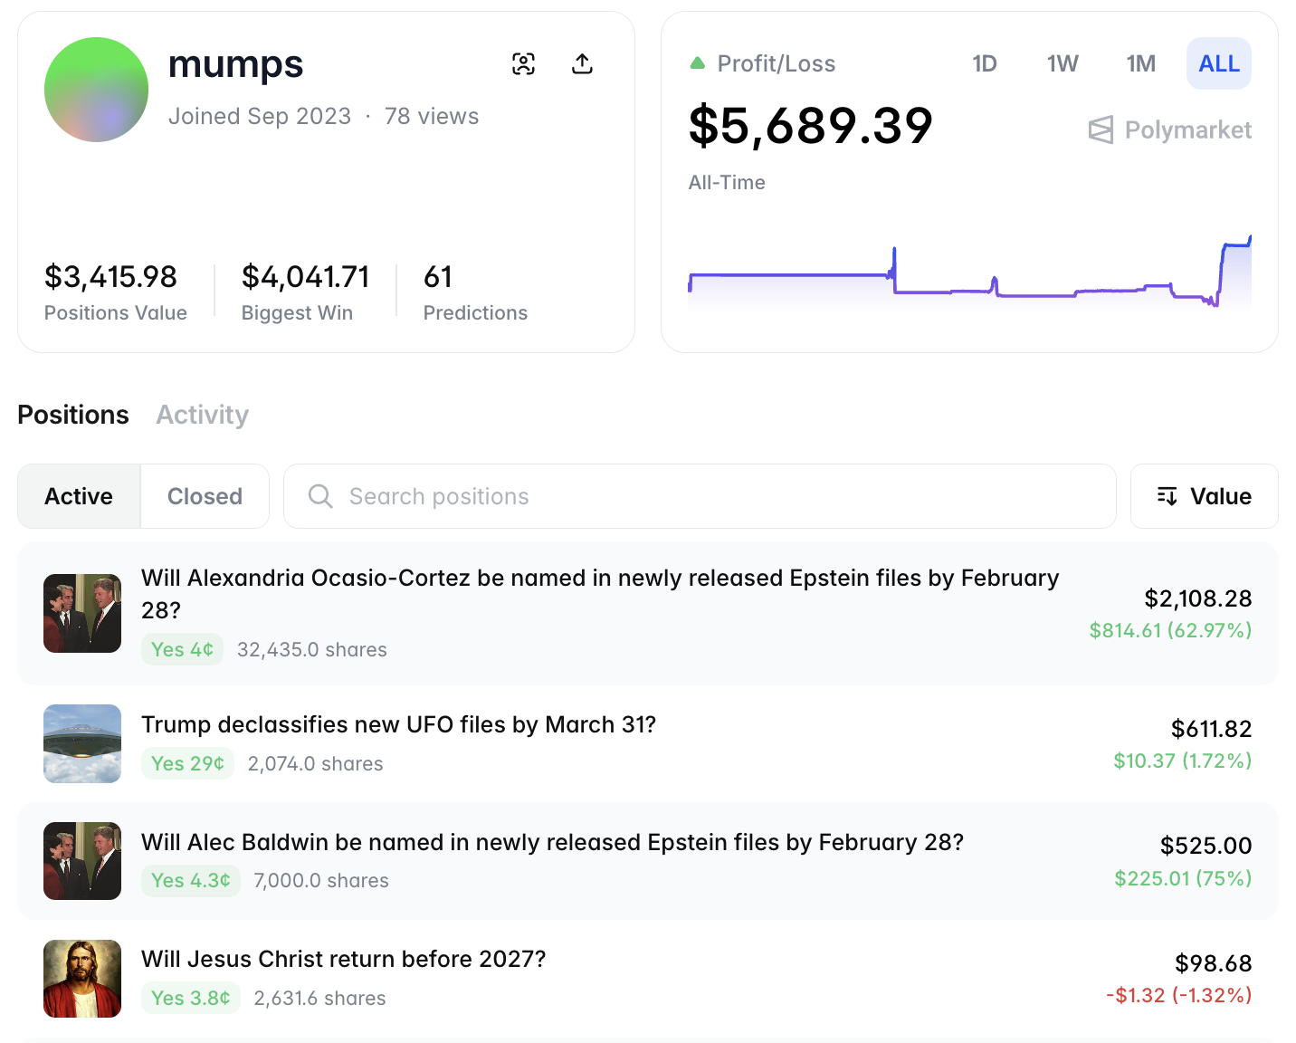
Task: Click the UFO market thumbnail image
Action: pyautogui.click(x=81, y=743)
